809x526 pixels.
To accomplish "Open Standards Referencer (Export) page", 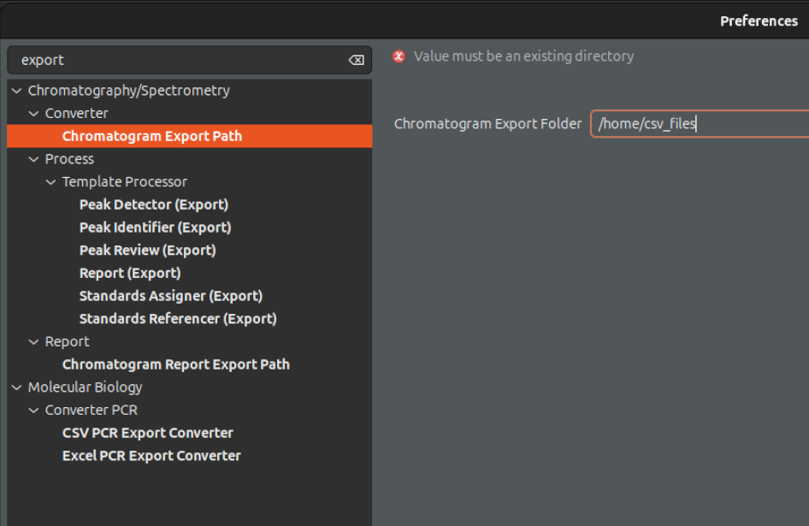I will pos(178,319).
